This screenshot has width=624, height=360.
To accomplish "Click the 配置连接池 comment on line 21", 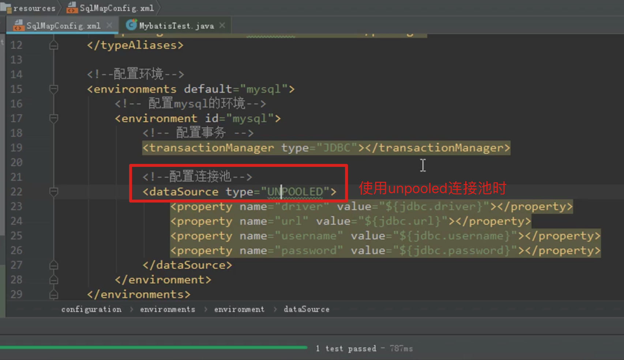I will 198,177.
